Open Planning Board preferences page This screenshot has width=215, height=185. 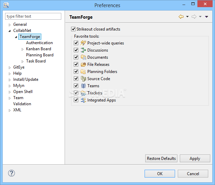coord(40,55)
